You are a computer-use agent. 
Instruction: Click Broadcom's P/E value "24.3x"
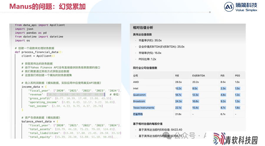tap(178, 101)
